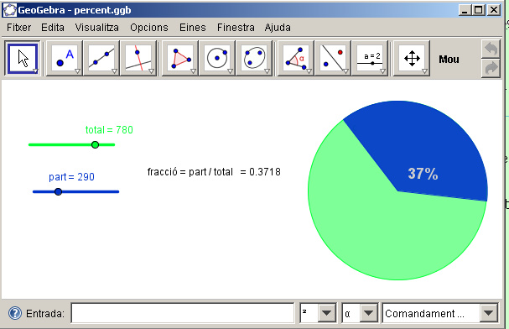Select the Move Graphics View tool

(412, 59)
